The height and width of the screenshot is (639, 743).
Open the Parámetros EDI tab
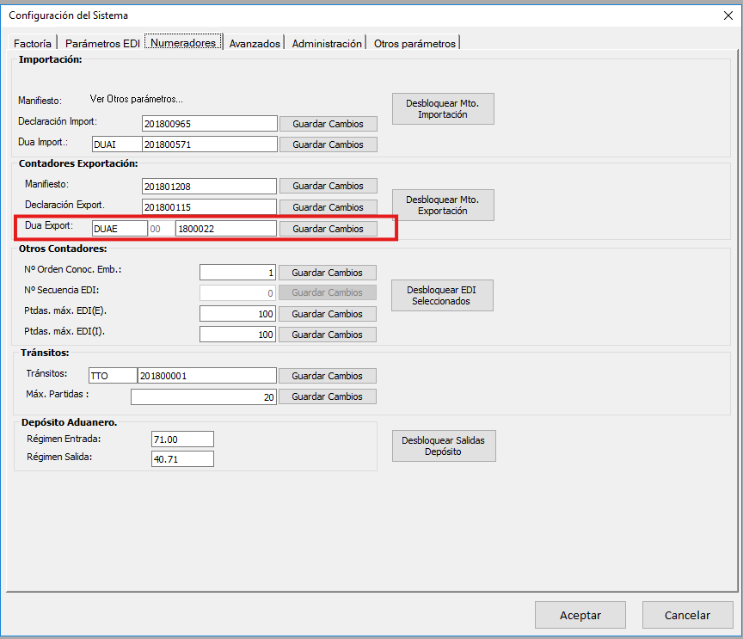[x=101, y=43]
